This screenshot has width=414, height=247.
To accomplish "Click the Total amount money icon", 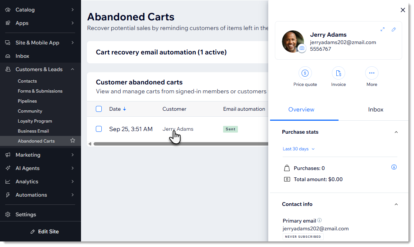I will click(287, 179).
